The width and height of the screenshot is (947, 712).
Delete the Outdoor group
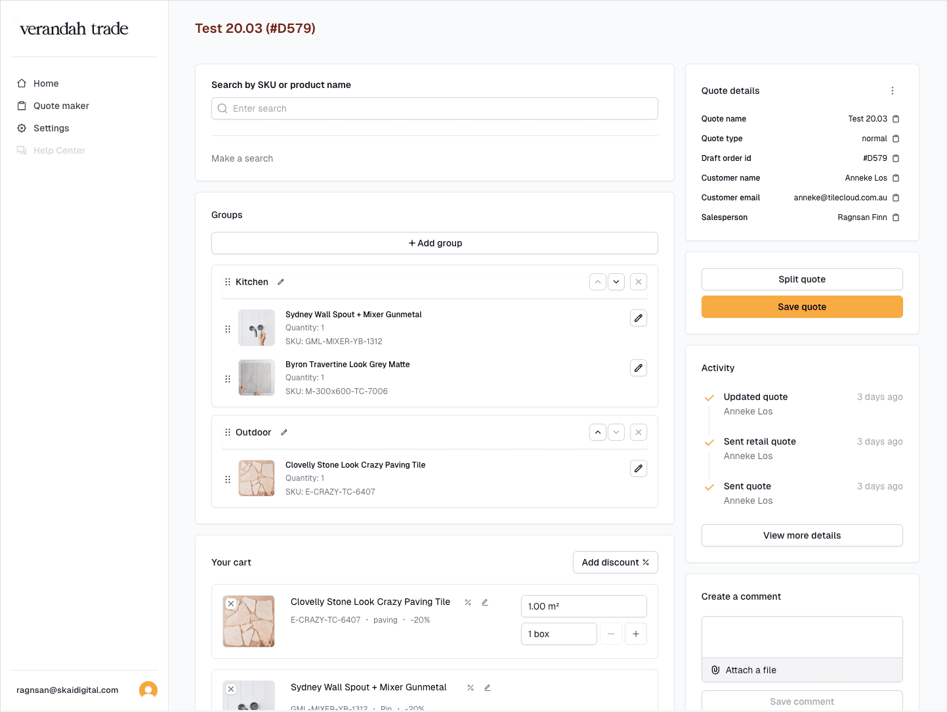point(639,432)
